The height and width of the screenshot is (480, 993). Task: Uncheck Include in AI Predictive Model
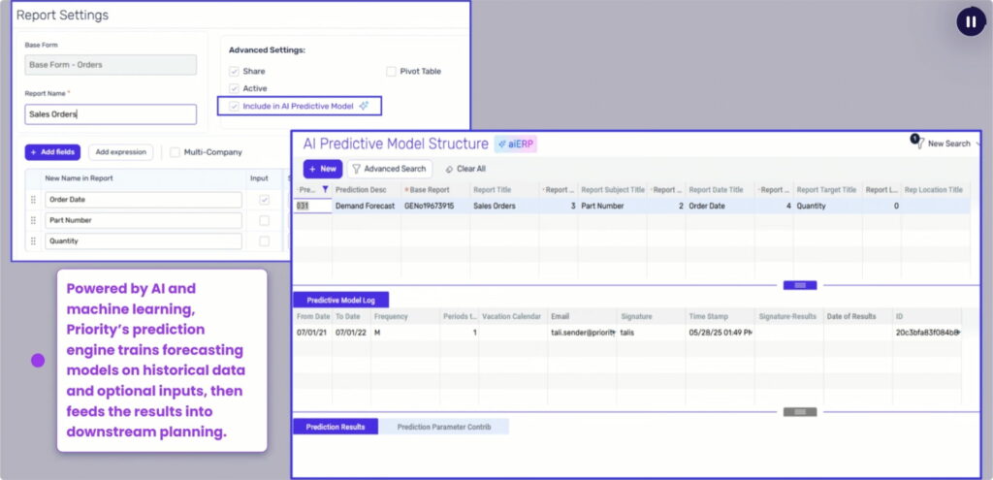click(235, 107)
